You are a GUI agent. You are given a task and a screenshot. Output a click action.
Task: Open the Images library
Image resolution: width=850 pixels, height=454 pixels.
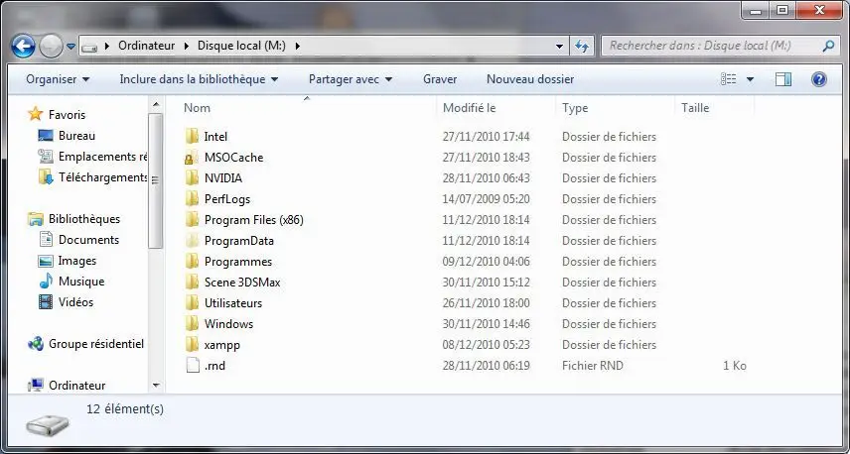77,261
